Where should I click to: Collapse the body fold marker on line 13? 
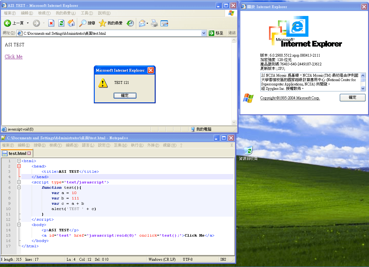(19, 225)
